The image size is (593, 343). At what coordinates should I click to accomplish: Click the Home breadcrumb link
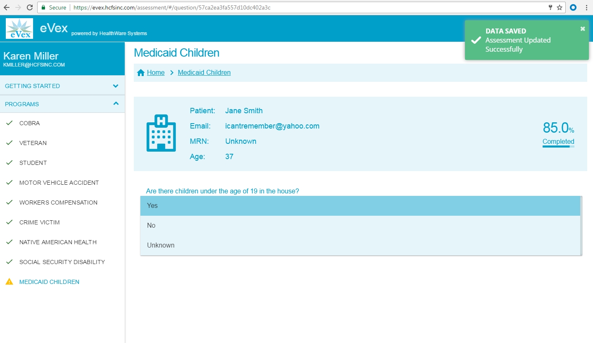(156, 73)
